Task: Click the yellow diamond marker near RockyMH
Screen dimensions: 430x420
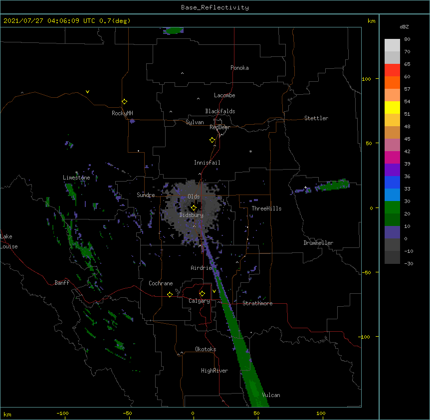Action: coord(124,102)
